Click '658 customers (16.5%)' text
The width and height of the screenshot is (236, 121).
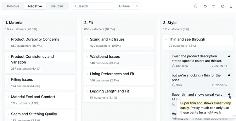(99, 29)
